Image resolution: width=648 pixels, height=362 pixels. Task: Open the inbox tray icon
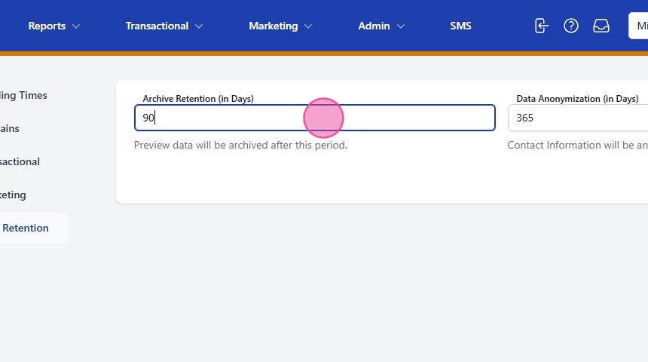click(x=601, y=26)
